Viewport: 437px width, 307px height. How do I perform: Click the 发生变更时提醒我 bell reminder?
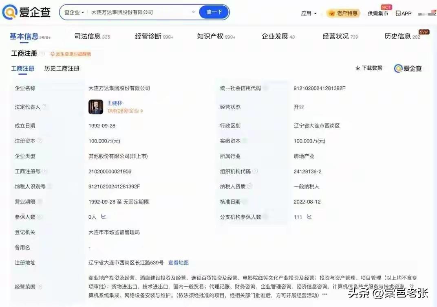coord(71,54)
